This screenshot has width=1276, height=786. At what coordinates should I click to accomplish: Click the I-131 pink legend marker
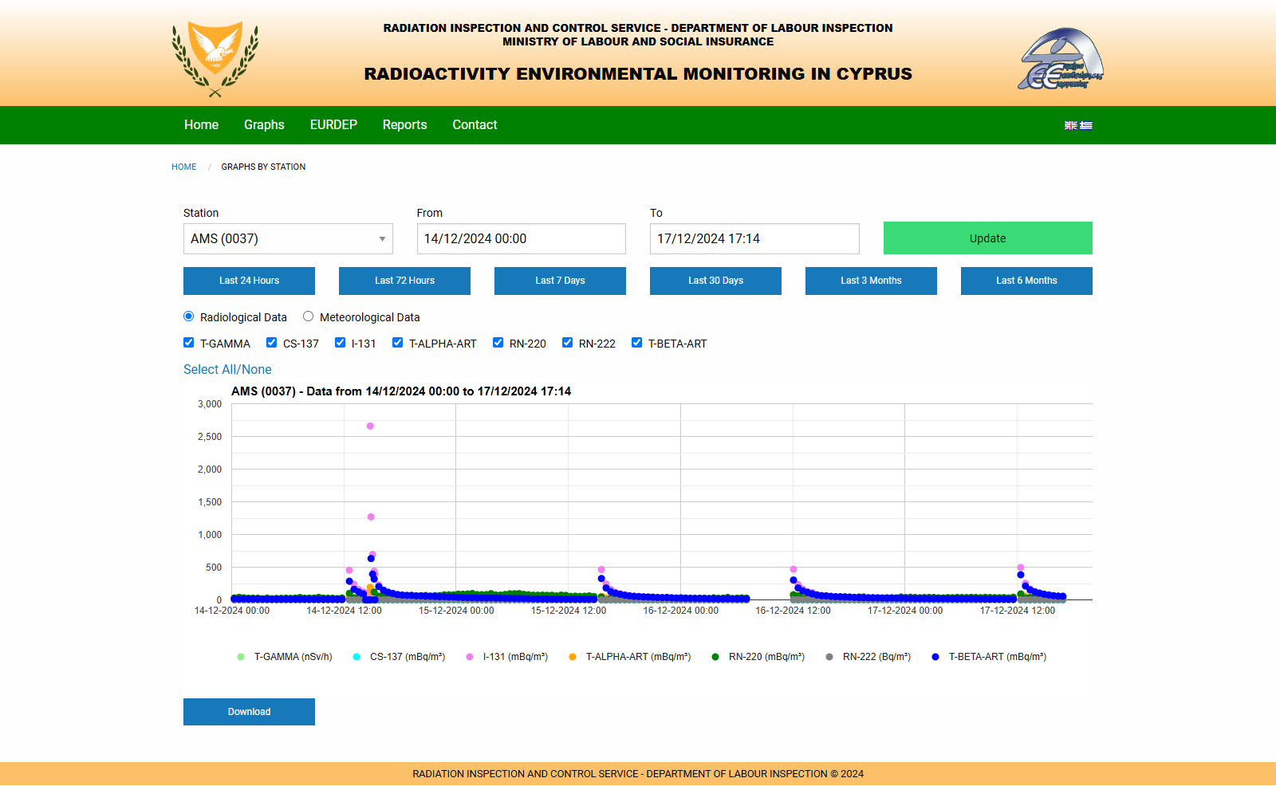[470, 657]
